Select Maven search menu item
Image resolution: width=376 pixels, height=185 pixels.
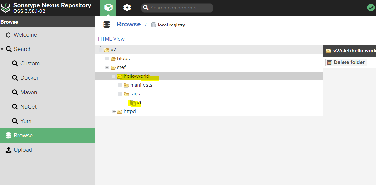(29, 92)
